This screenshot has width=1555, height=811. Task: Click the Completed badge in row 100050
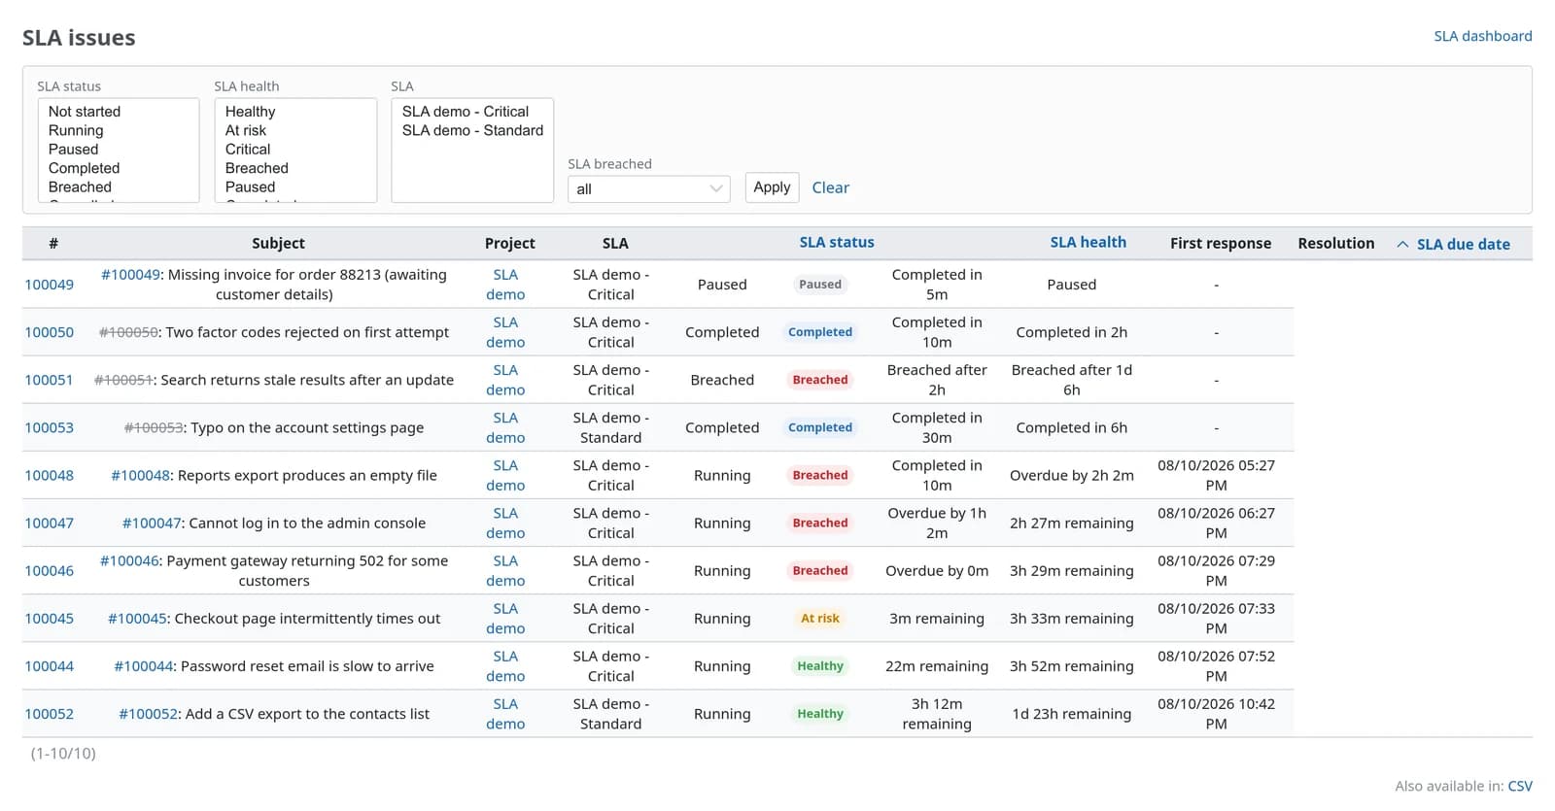820,332
